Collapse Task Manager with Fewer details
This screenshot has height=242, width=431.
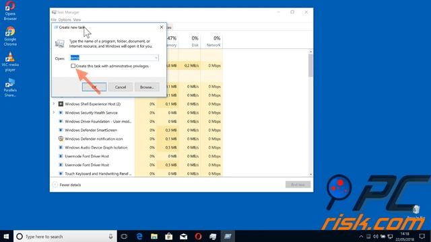[67, 185]
